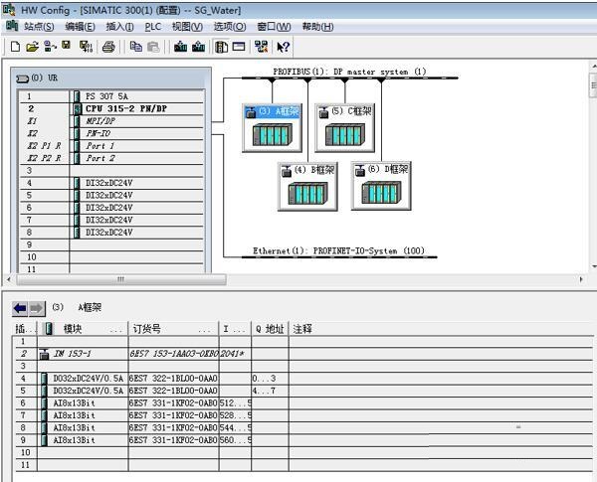Select the CPU 315-2 PN/DP row
Viewport: 597px width, 482px height.
tap(111, 108)
